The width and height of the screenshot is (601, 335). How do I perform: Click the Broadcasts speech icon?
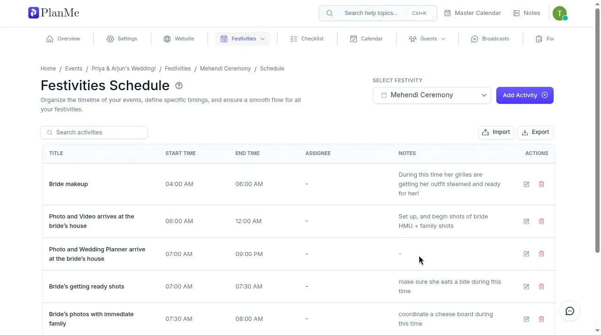point(475,39)
